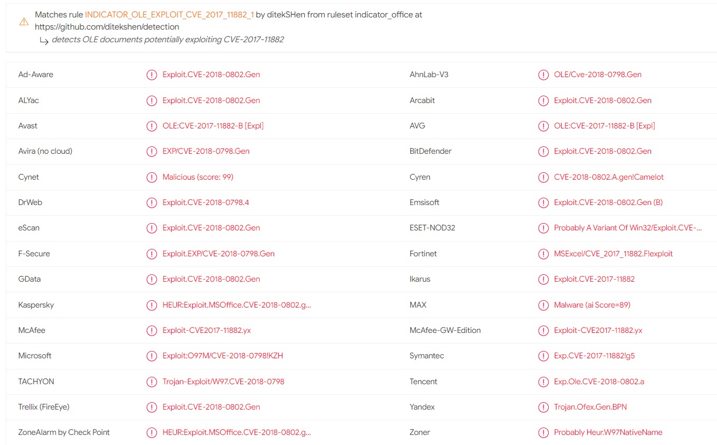The width and height of the screenshot is (717, 445).
Task: Select the BitDefender vendor name
Action: pos(431,151)
